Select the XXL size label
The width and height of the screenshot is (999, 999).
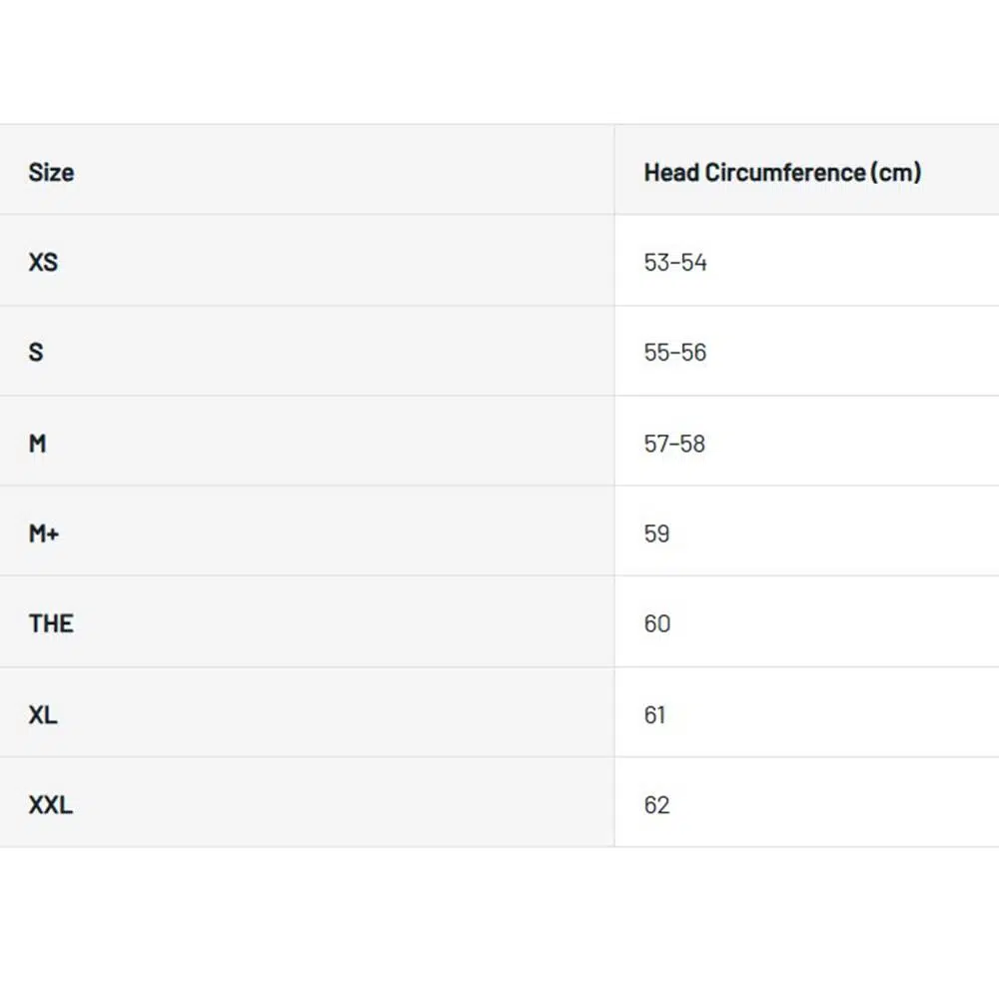(50, 804)
